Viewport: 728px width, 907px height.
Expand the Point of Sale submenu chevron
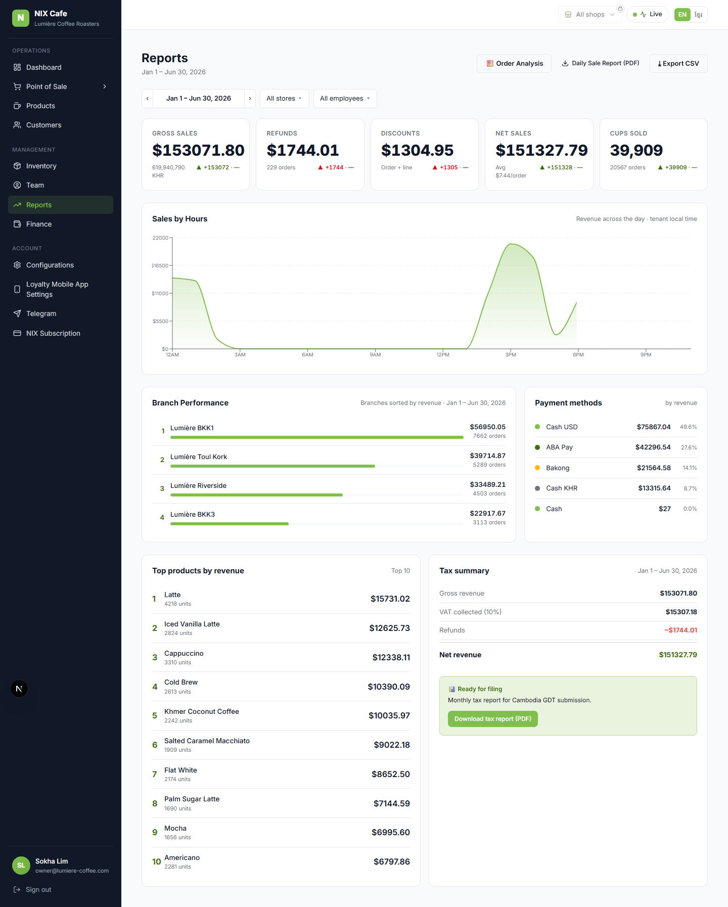[105, 86]
